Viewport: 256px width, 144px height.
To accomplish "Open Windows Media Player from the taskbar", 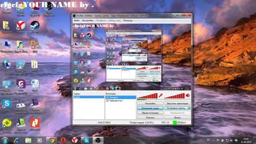I will [39, 140].
